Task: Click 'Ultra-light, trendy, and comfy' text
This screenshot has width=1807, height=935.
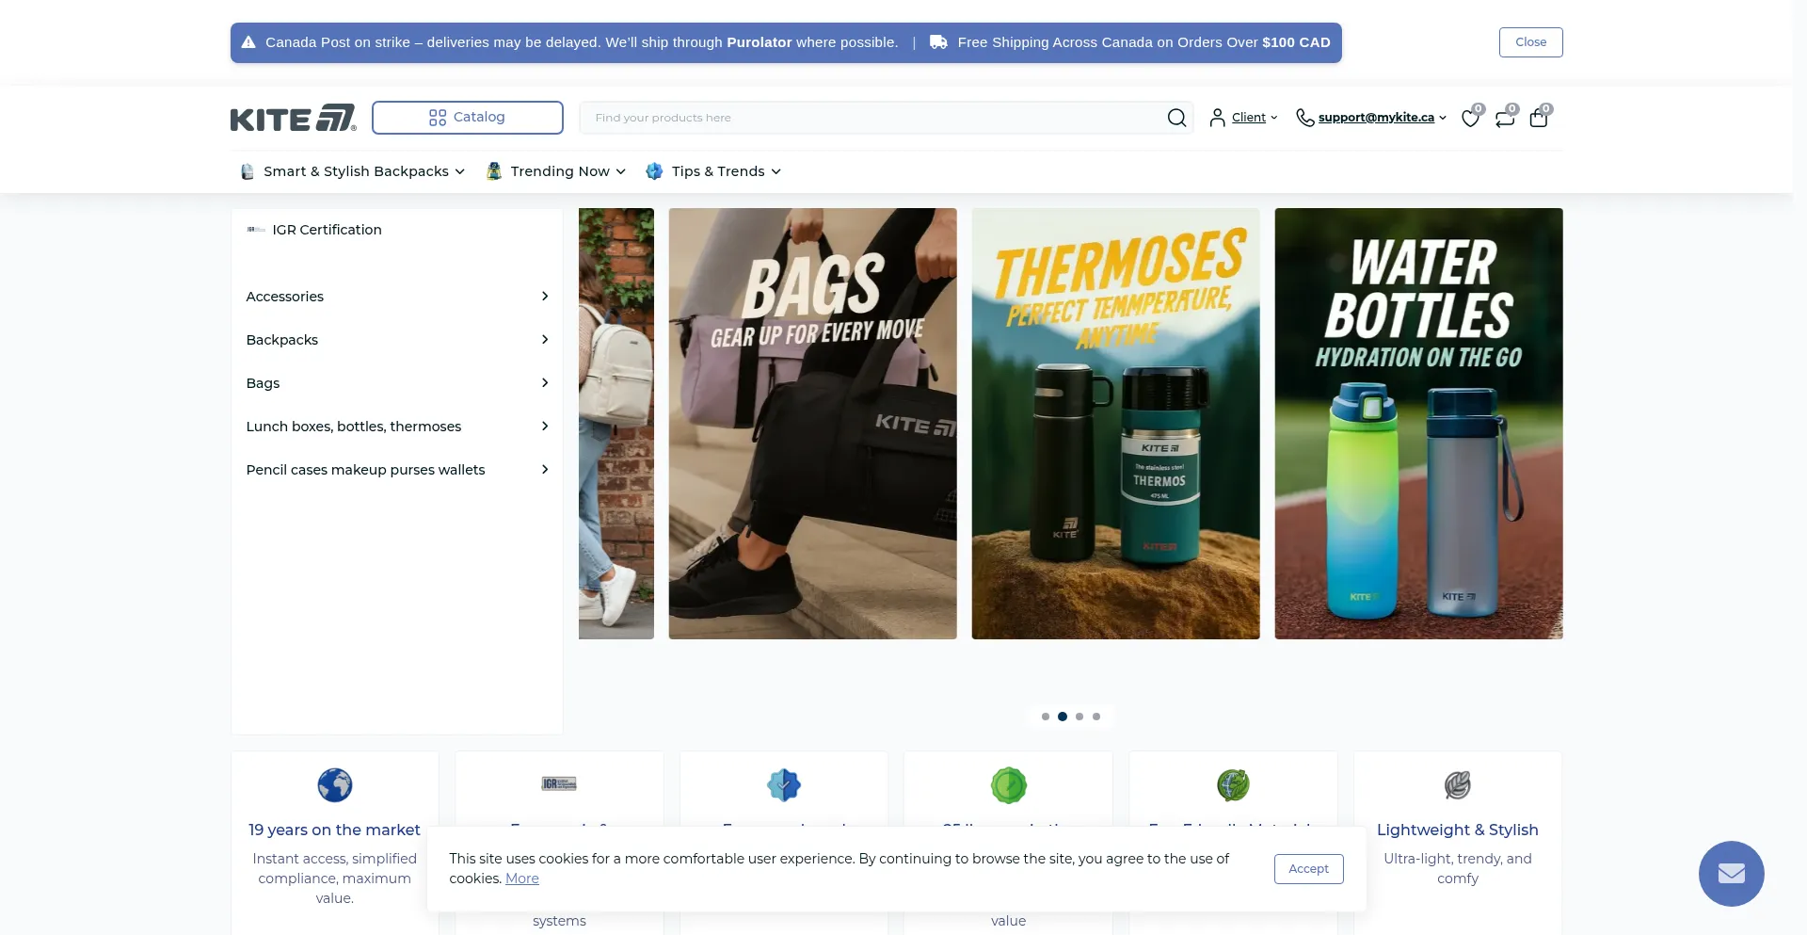Action: coord(1457,868)
